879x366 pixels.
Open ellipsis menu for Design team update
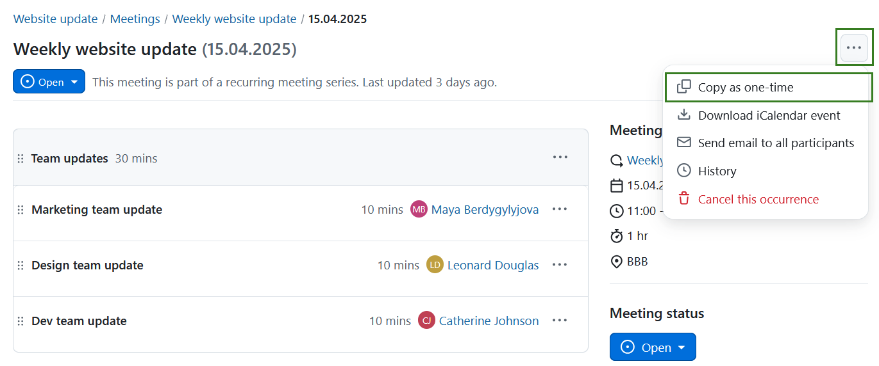[560, 265]
